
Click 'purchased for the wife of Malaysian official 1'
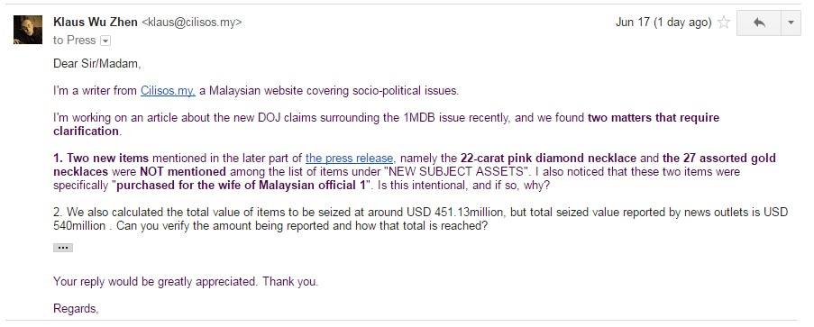(x=241, y=186)
